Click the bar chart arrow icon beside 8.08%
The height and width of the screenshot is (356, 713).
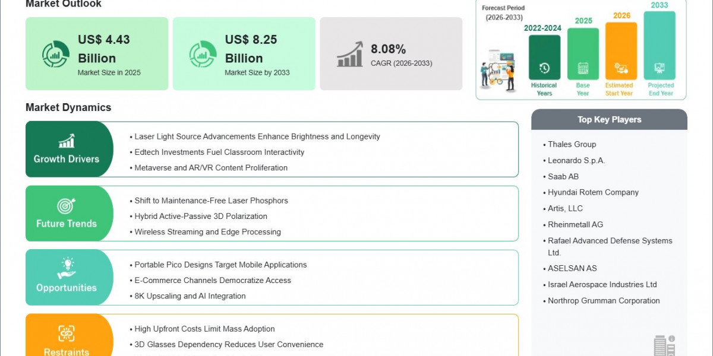350,54
